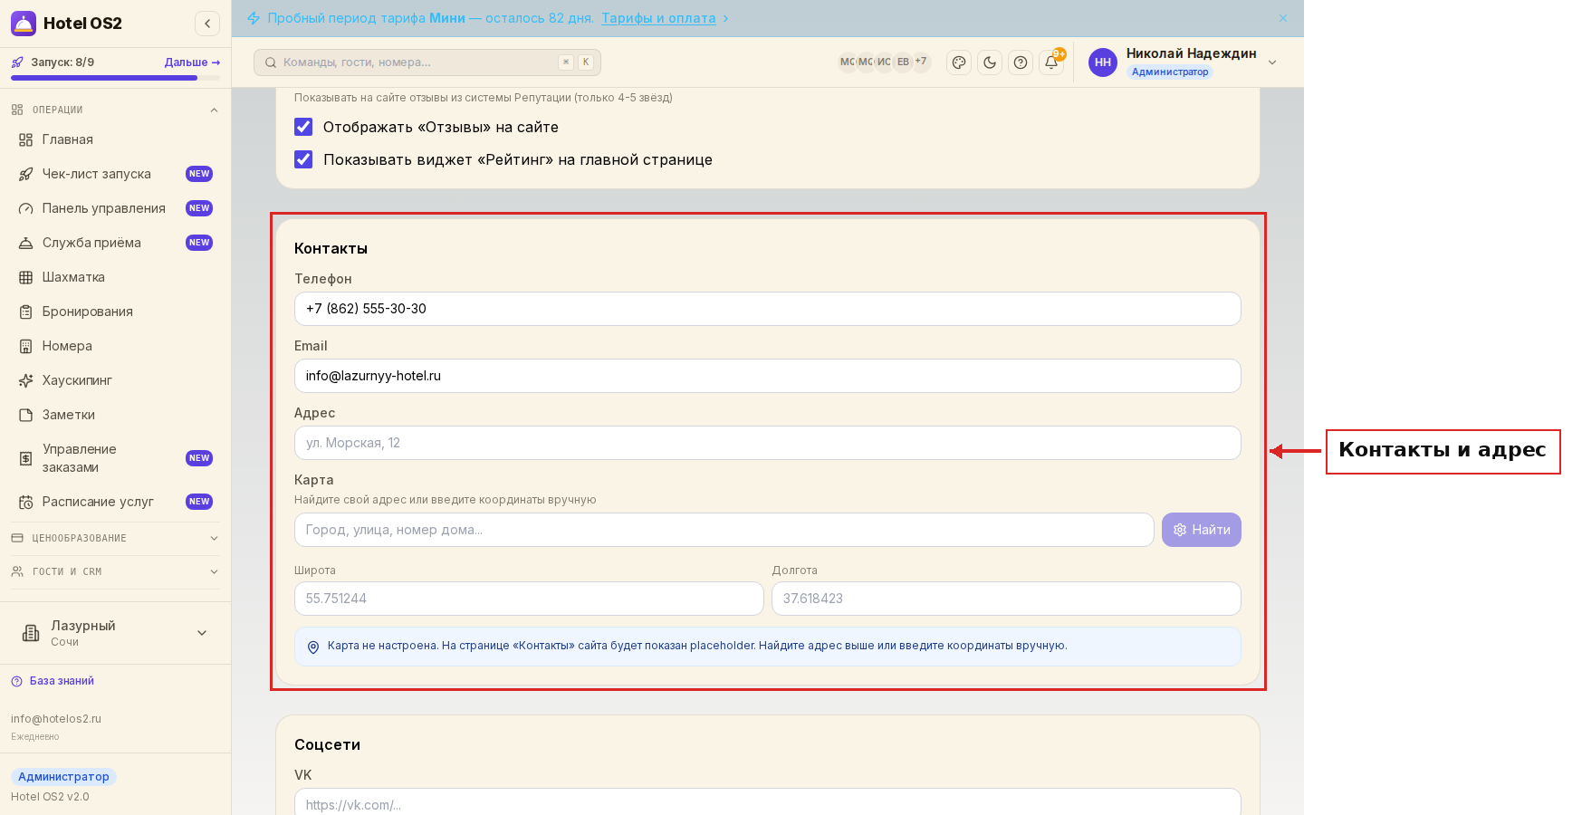Close the trial period banner
The width and height of the screenshot is (1582, 815).
(x=1283, y=18)
